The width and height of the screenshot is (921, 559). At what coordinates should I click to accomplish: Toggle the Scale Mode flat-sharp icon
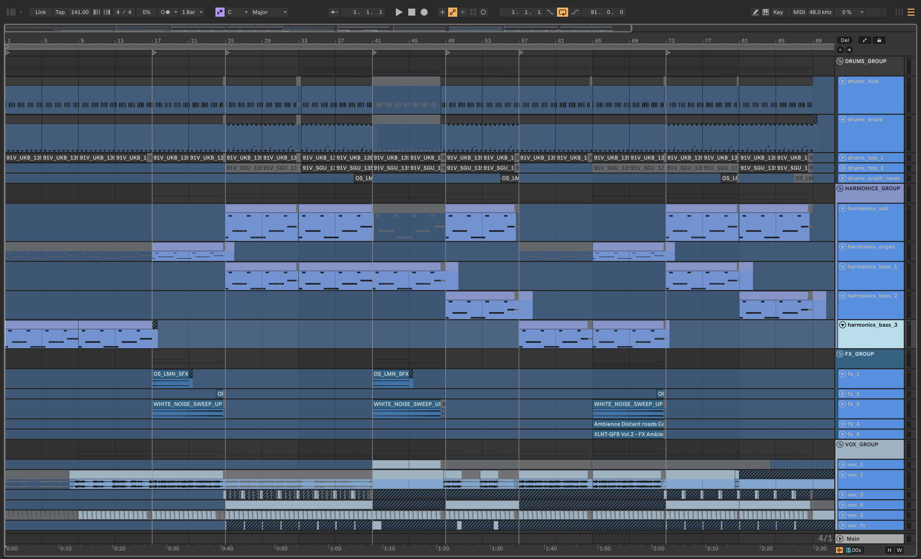click(220, 12)
